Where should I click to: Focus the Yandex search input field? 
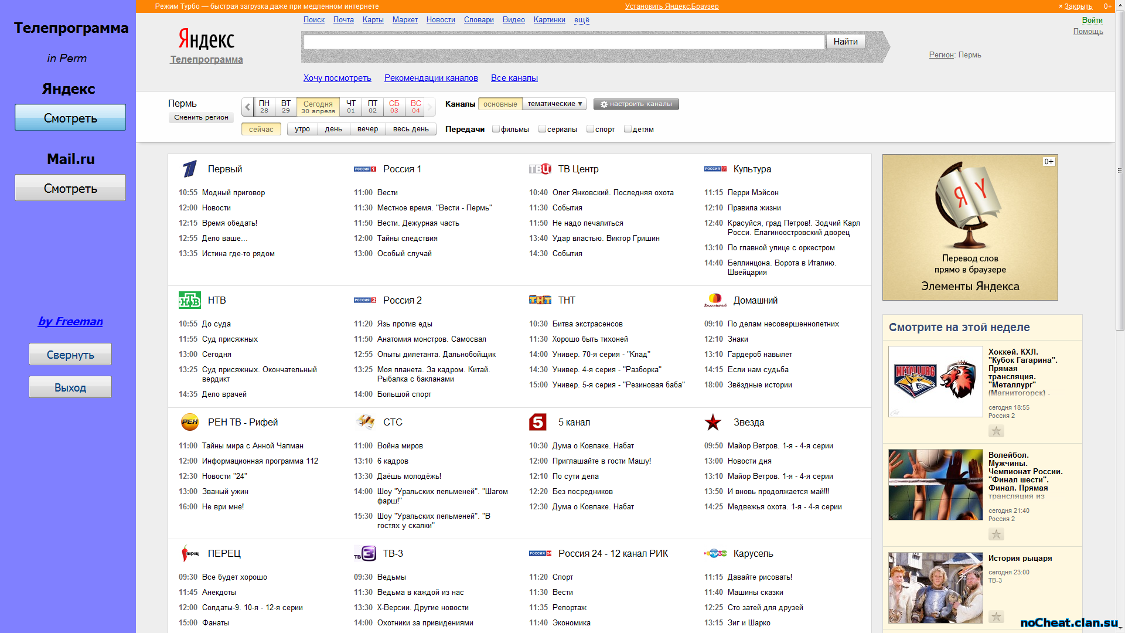coord(564,42)
